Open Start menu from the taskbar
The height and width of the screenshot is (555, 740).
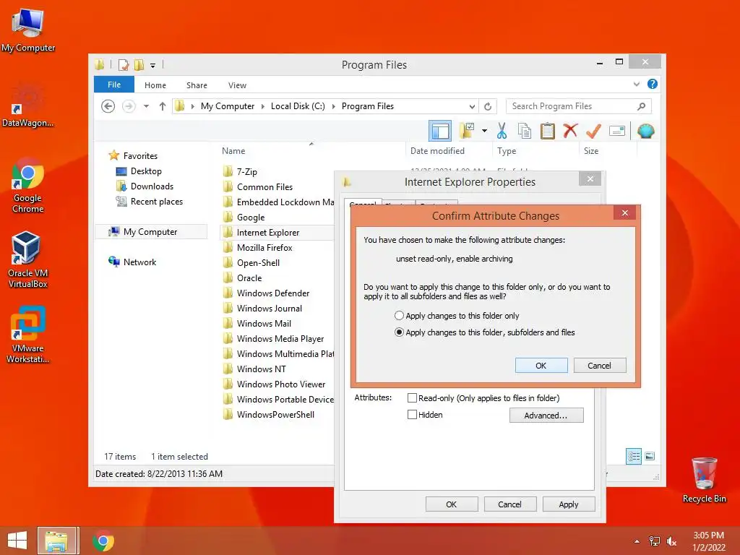17,541
